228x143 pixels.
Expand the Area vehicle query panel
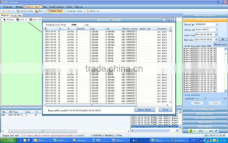coord(205,118)
